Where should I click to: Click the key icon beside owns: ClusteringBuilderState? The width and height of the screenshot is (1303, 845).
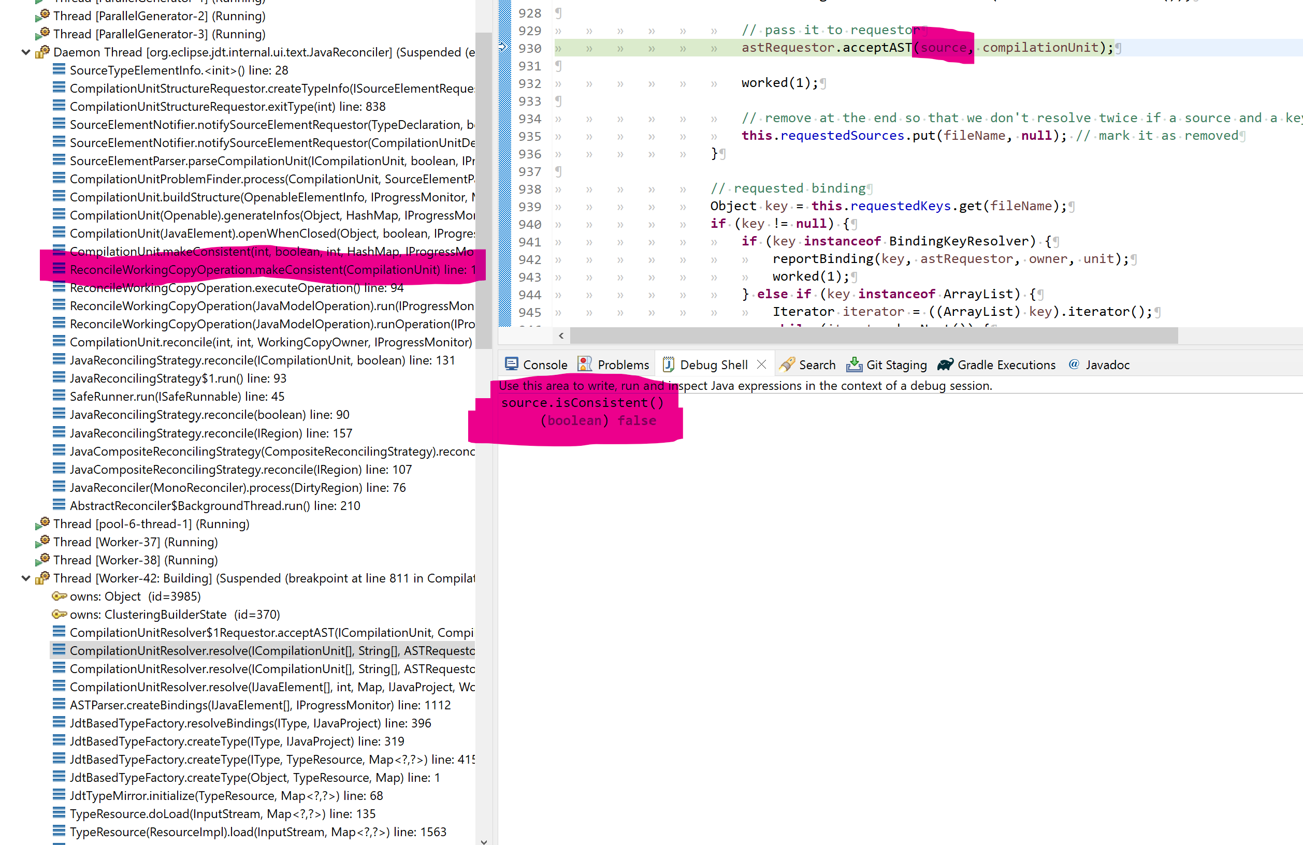tap(59, 614)
